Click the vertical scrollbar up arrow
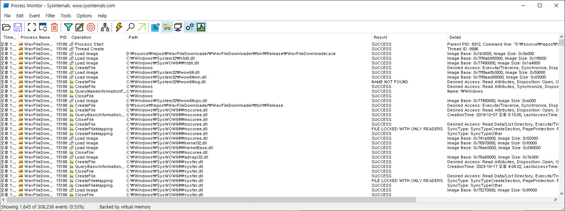This screenshot has height=211, width=565. click(562, 37)
